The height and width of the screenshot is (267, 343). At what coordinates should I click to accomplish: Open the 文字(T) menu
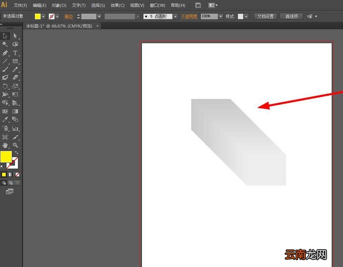[79, 5]
